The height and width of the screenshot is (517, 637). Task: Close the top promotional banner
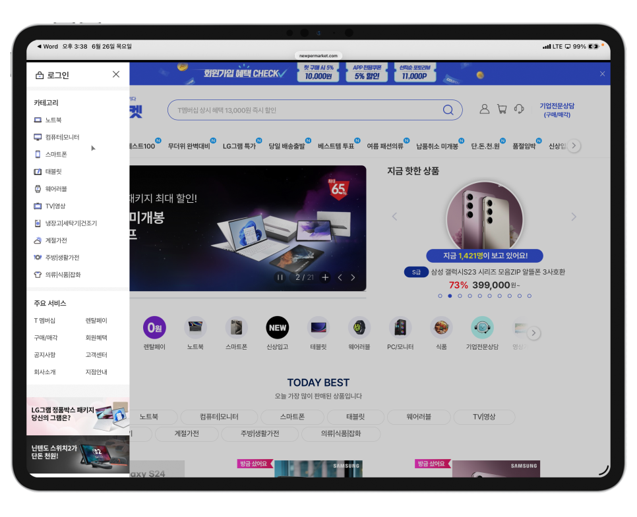click(603, 74)
